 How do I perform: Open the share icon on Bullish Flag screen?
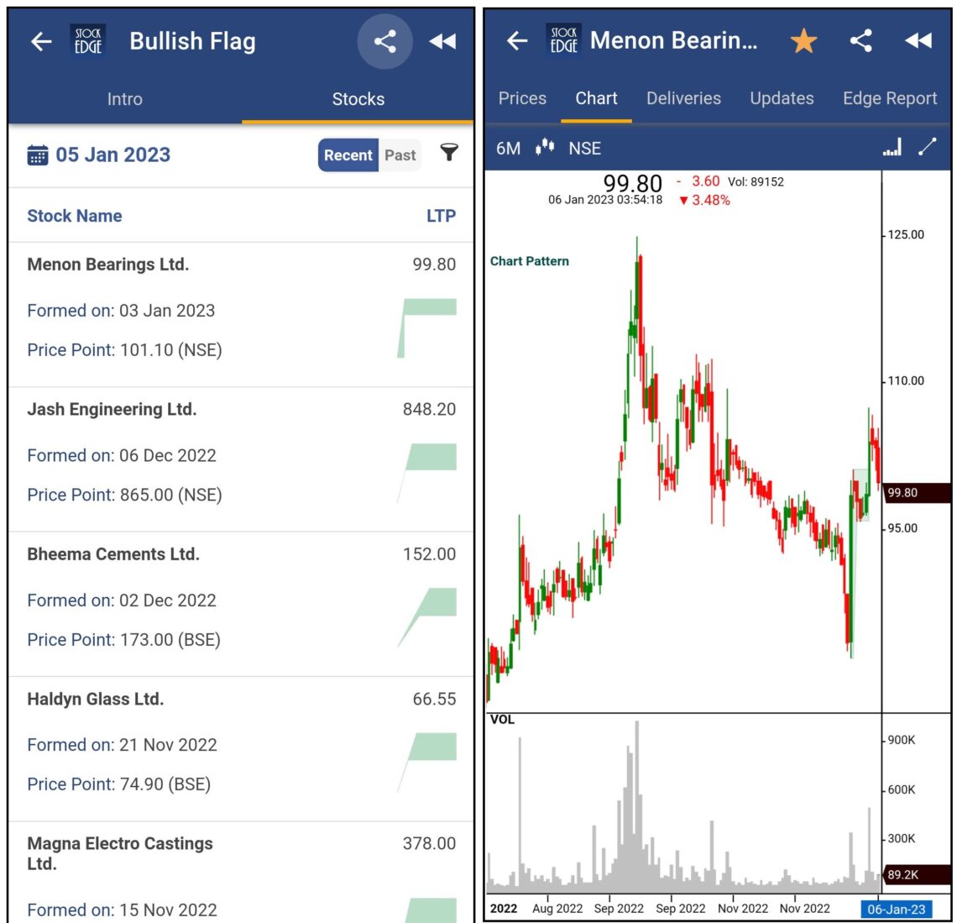coord(384,41)
